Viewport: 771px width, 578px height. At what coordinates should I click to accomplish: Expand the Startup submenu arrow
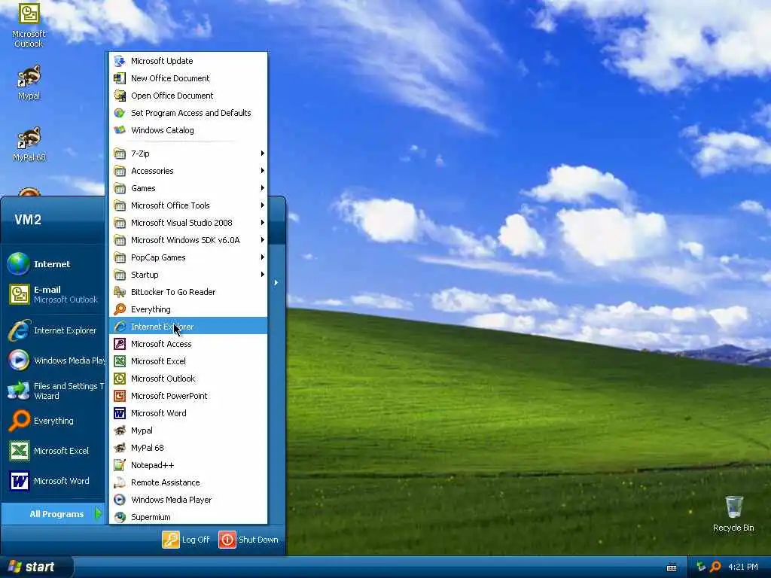point(263,274)
